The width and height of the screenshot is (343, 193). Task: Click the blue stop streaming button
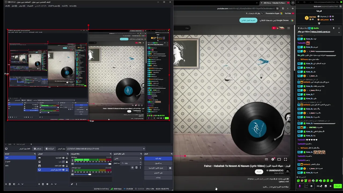(158, 158)
